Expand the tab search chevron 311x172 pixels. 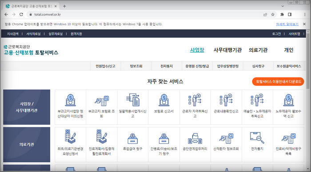283,6
